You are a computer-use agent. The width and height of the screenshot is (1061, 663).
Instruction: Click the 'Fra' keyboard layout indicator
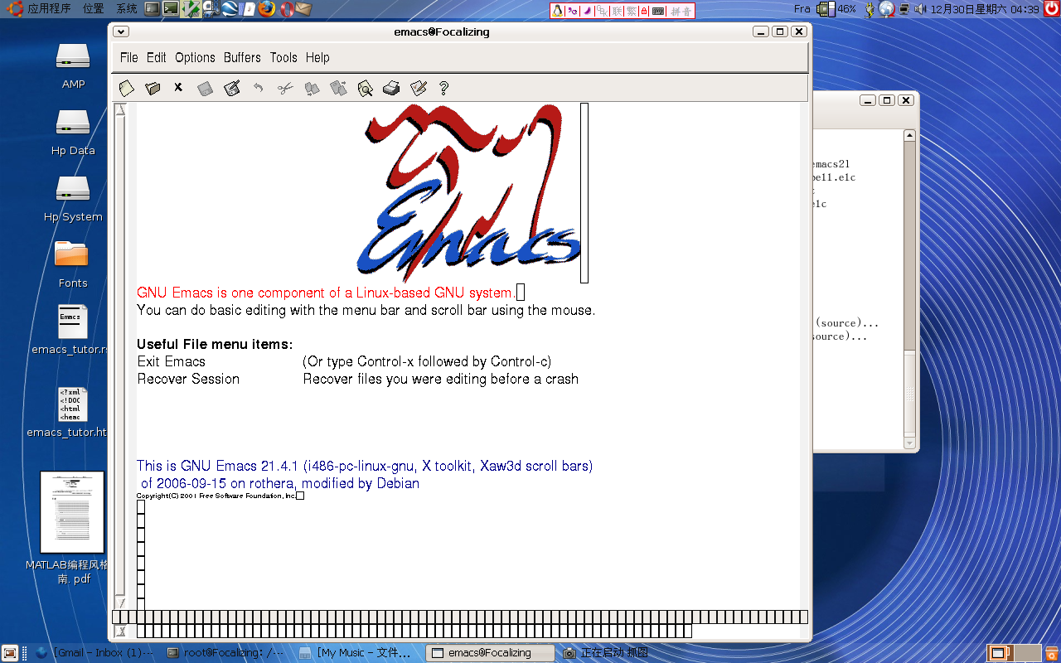(802, 9)
